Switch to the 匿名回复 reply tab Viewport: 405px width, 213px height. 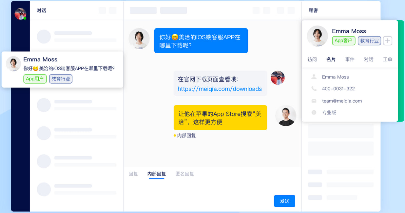pyautogui.click(x=184, y=174)
